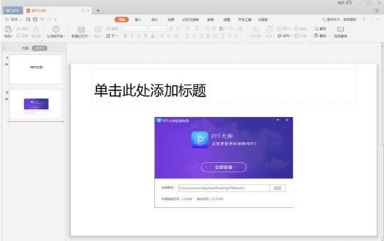Click the Redo arrow icon

click(49, 19)
